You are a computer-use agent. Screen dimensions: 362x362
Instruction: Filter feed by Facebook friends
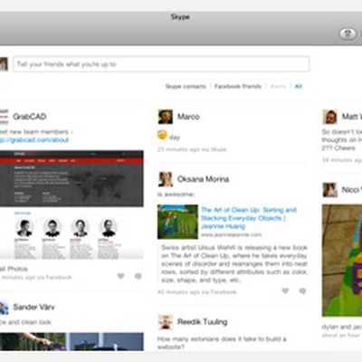[238, 87]
